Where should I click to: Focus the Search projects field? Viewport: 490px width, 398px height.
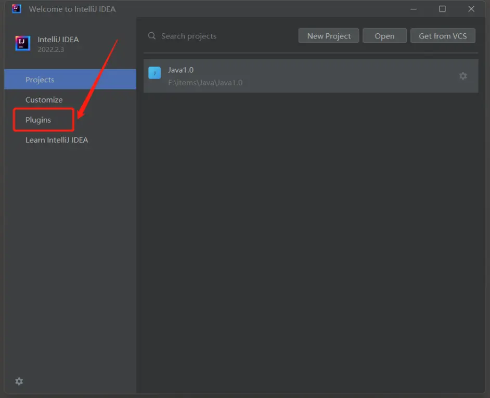click(221, 36)
